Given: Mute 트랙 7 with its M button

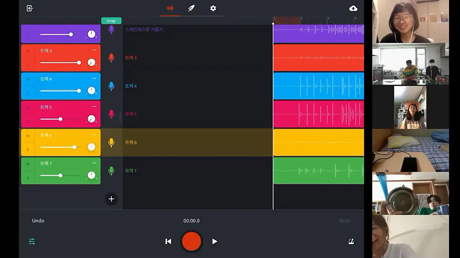Looking at the screenshot, I should tap(28, 164).
